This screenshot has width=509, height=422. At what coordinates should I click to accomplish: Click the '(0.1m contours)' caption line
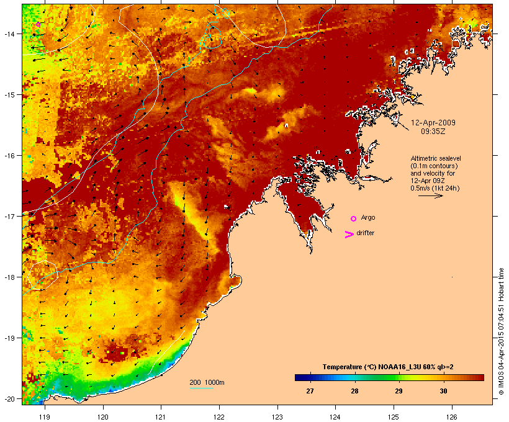(435, 166)
